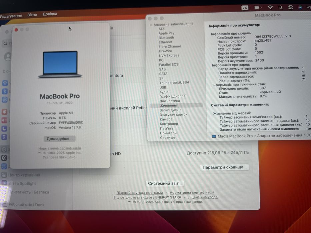Image resolution: width=311 pixels, height=233 pixels.
Task: Select Живлення in hardware list
Action: pos(176,106)
